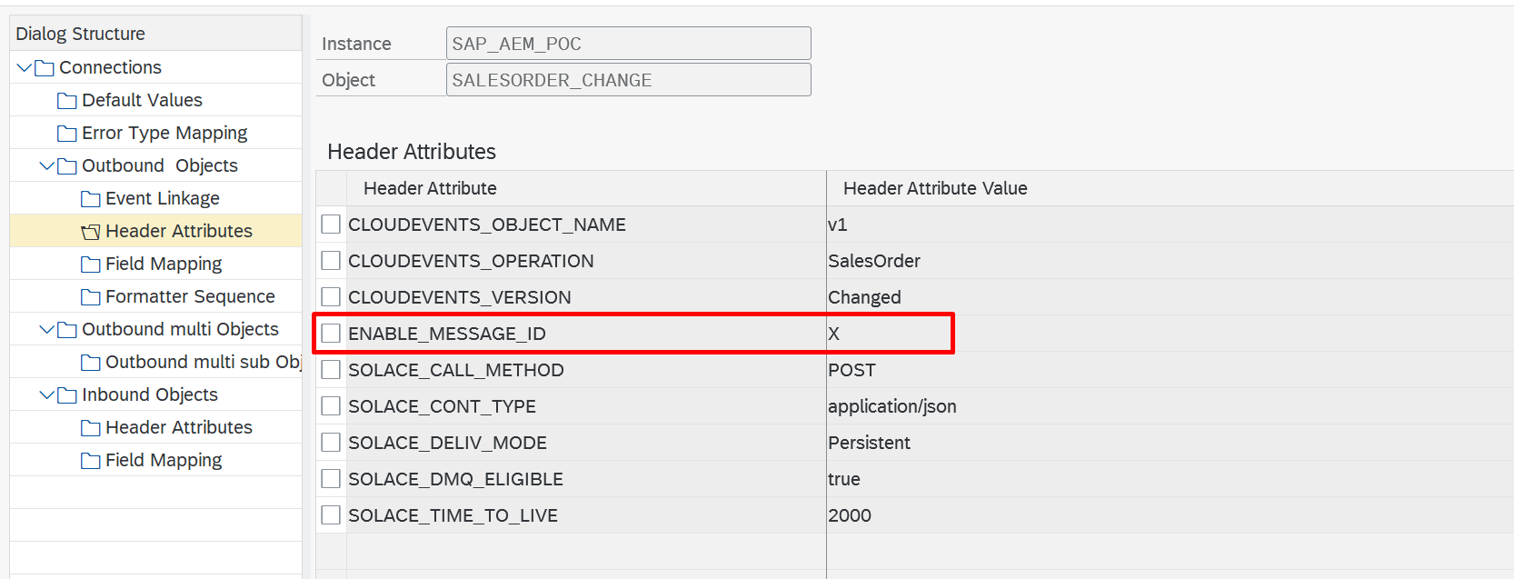Click the value cell 'Persistent'
This screenshot has height=579, width=1514.
[1170, 443]
